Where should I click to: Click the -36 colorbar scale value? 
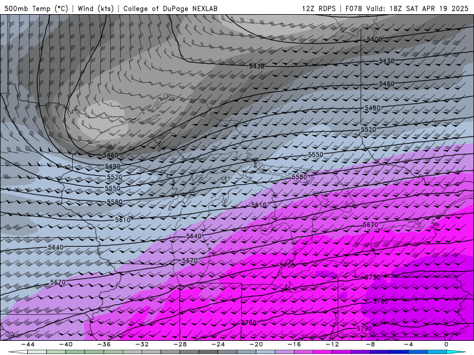coord(104,344)
